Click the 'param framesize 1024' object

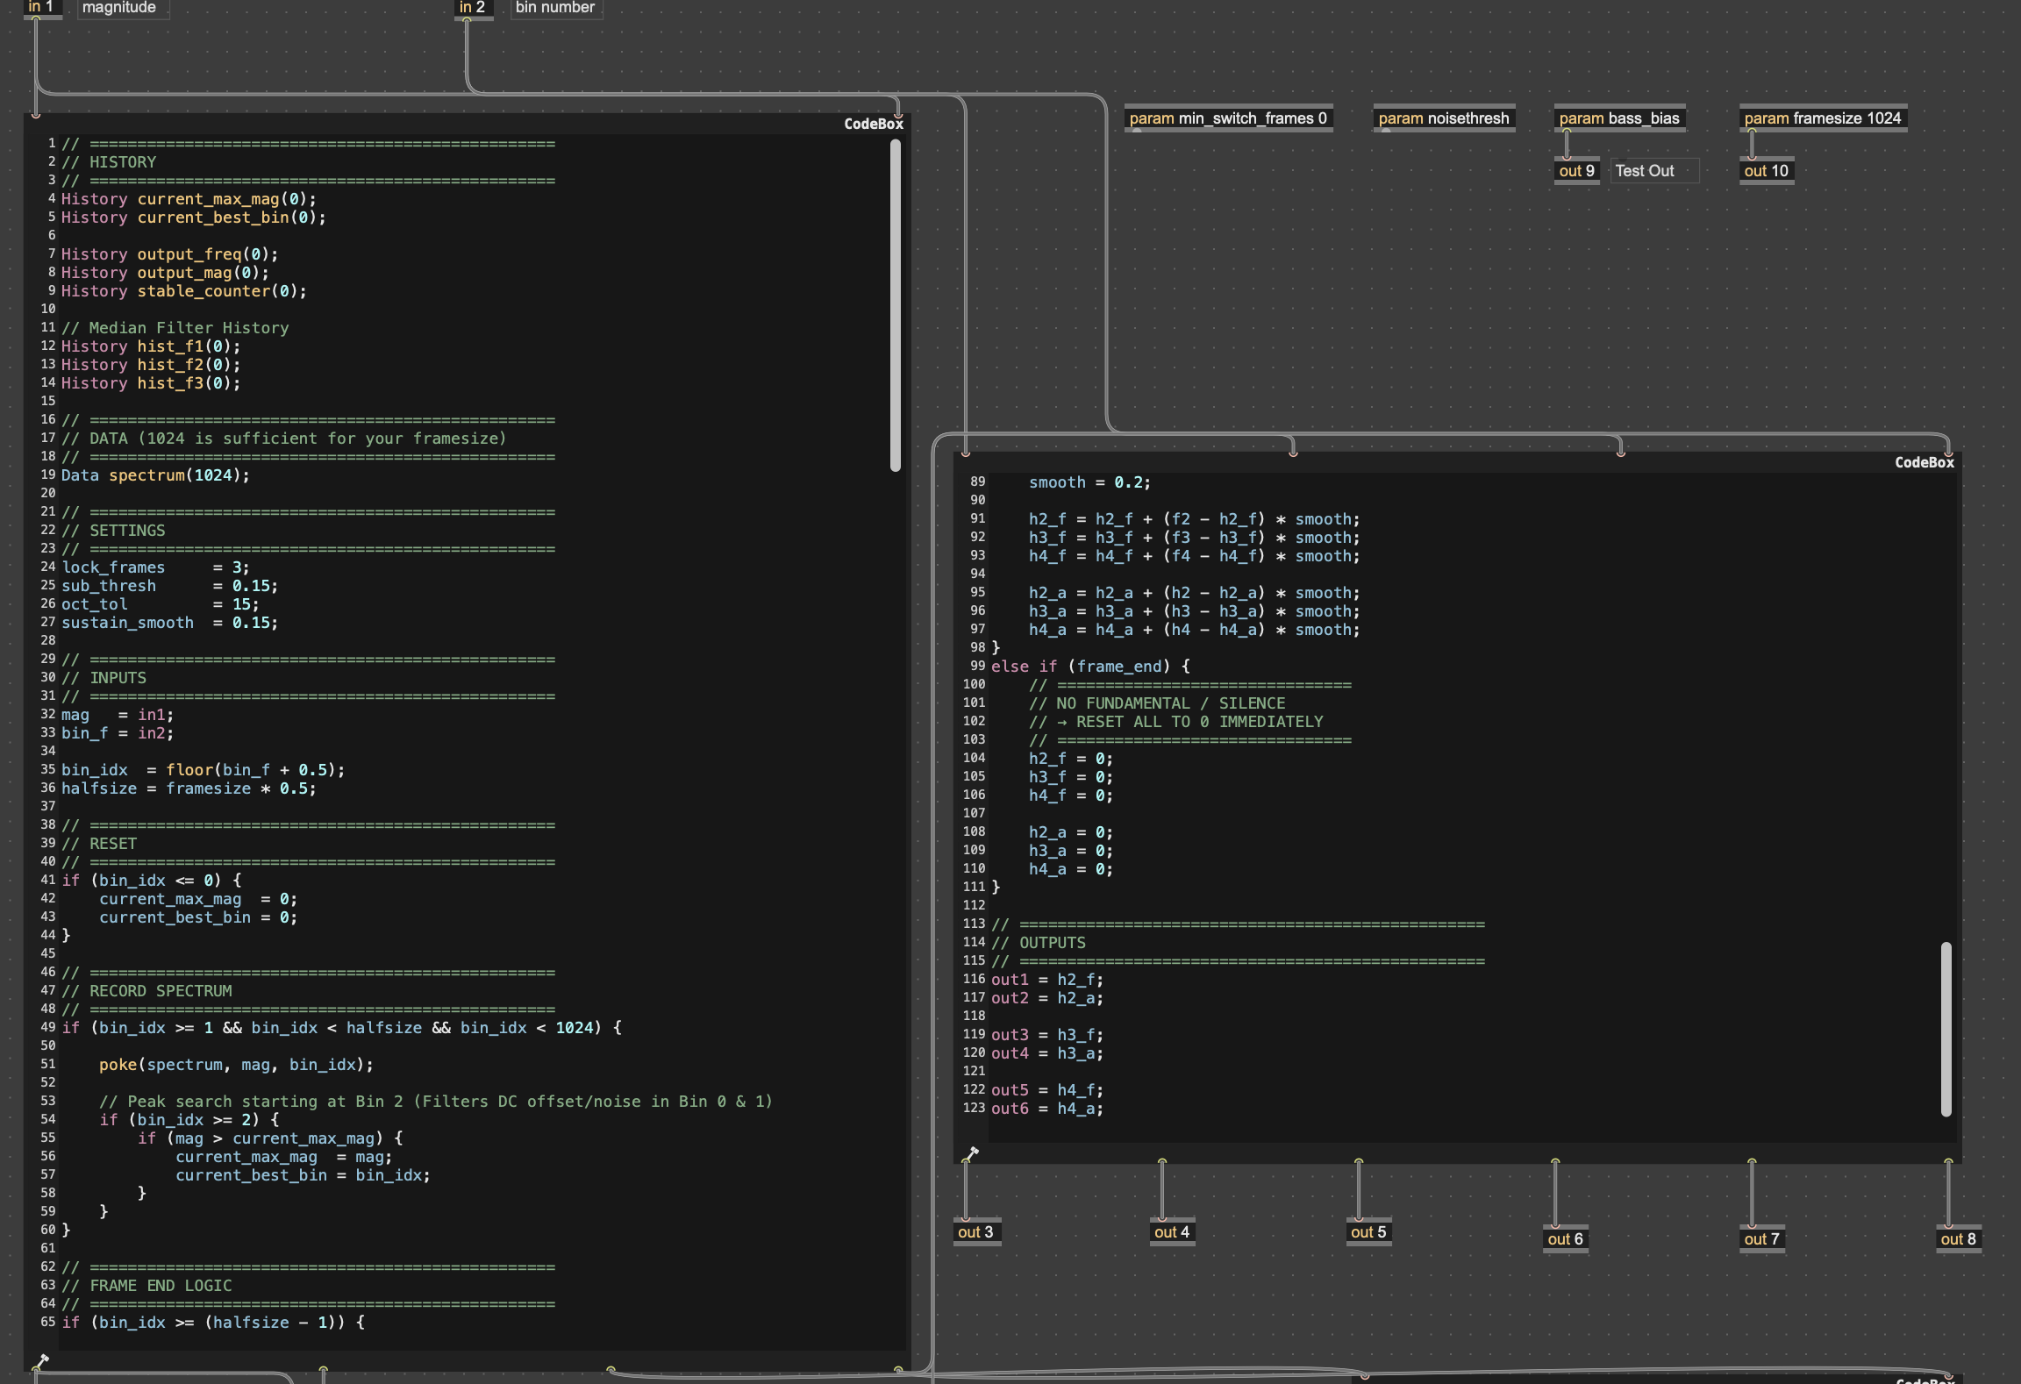click(1823, 118)
